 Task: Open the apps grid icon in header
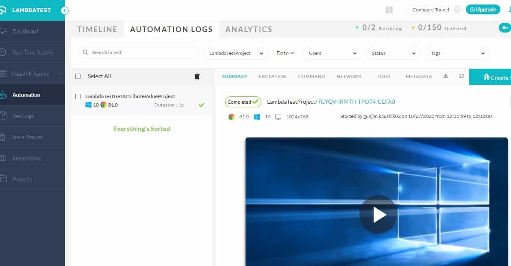coord(389,9)
